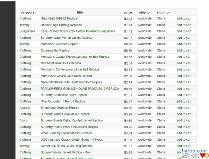The image size is (209, 159).
Task: Click the 'ship from' column header
Action: pyautogui.click(x=164, y=12)
